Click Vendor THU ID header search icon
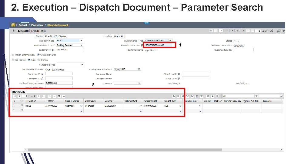The height and width of the screenshot is (164, 291). coord(220,101)
